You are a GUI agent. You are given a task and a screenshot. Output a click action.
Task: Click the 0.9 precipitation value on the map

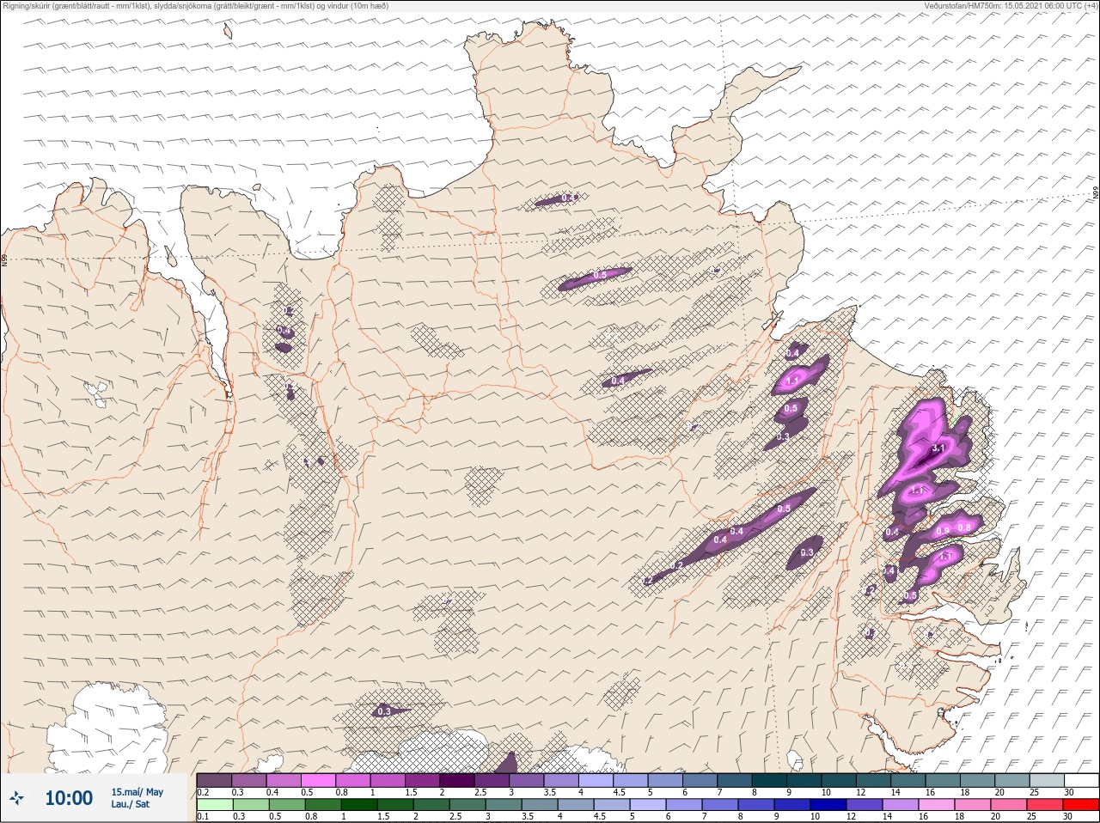point(943,531)
